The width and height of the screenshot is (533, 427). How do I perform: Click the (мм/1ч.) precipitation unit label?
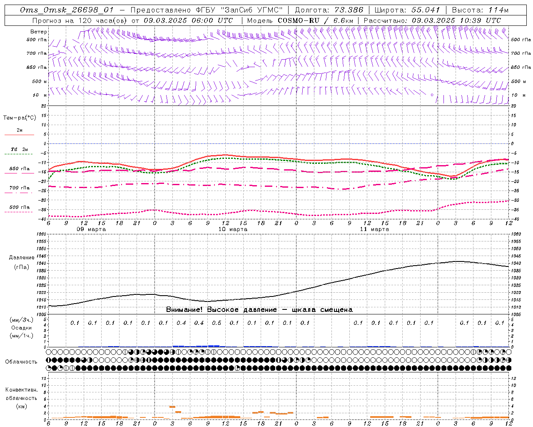coord(22,336)
